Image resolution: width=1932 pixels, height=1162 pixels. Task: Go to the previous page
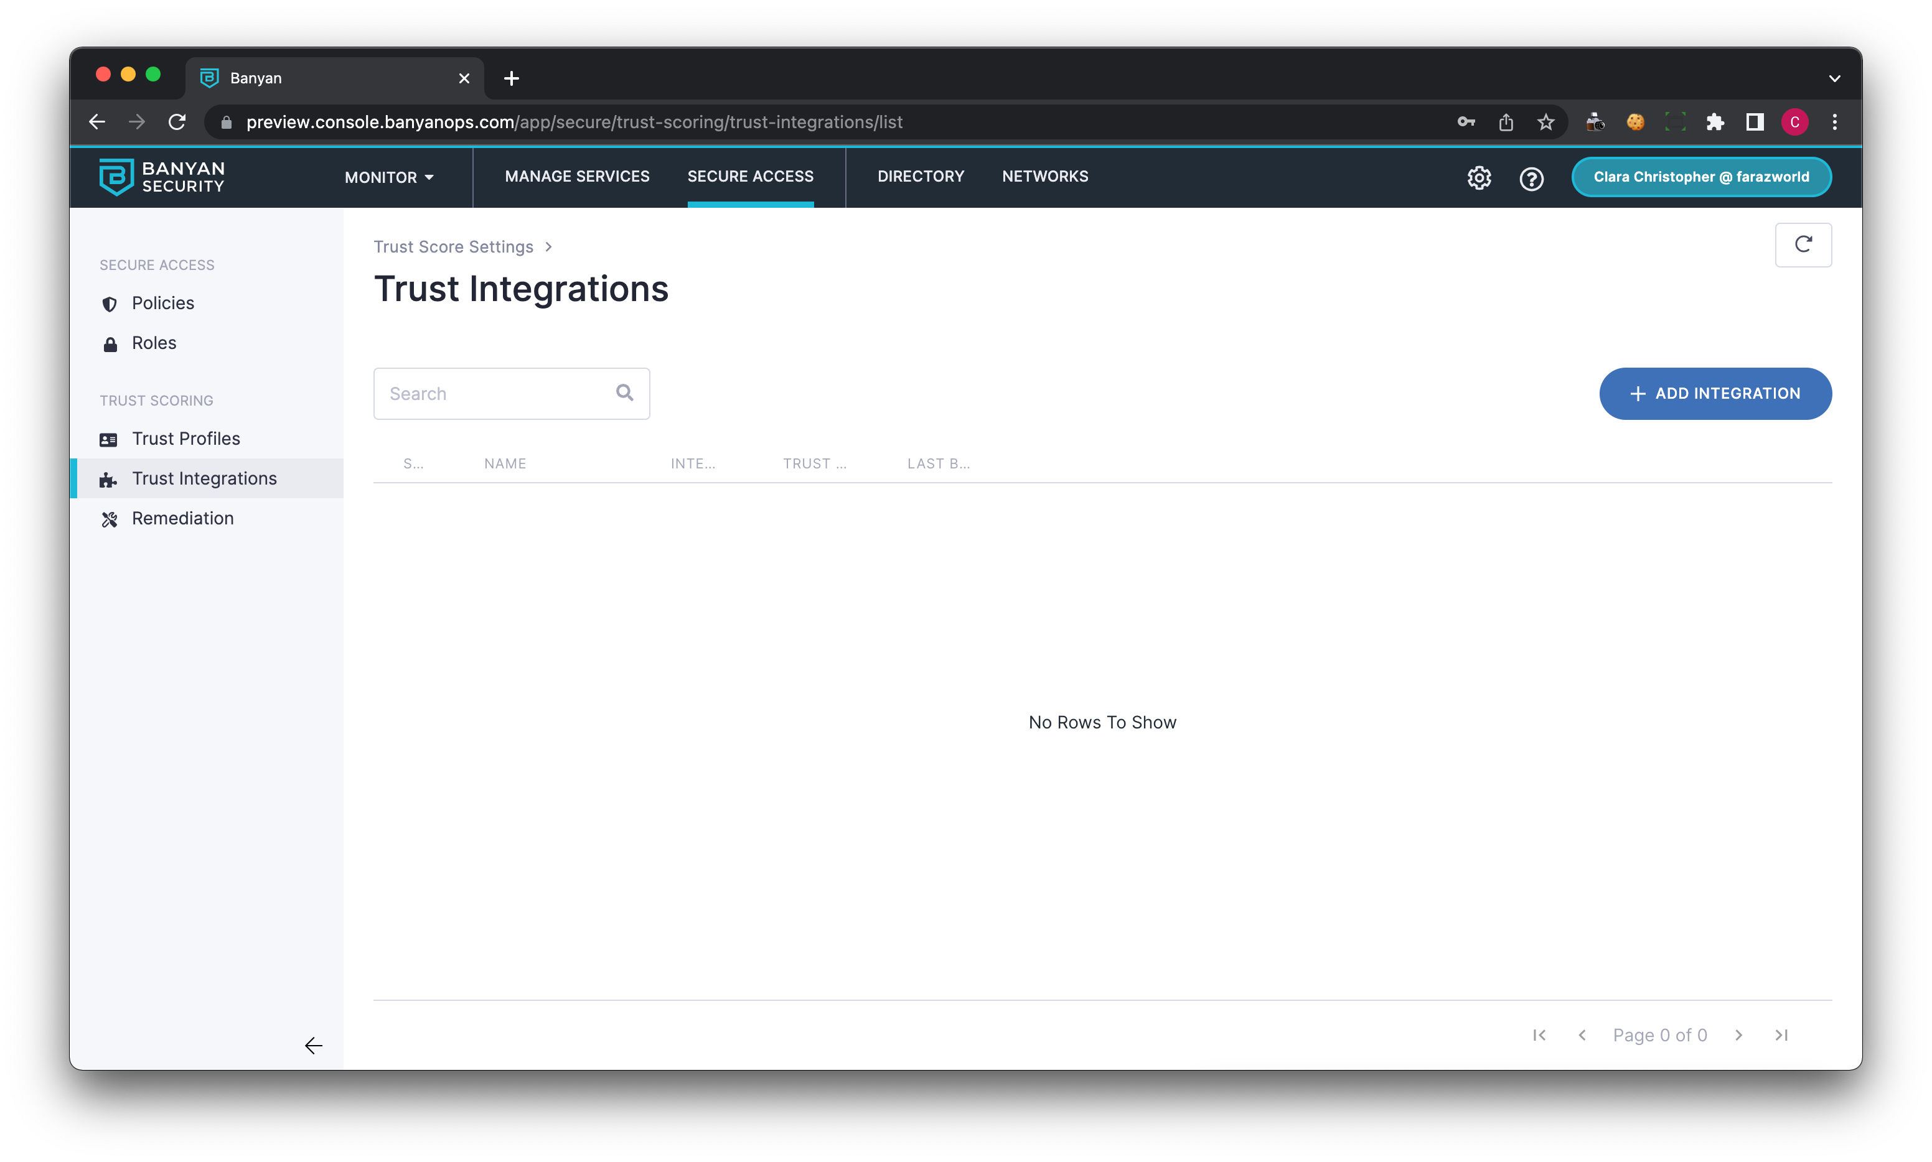[1582, 1035]
